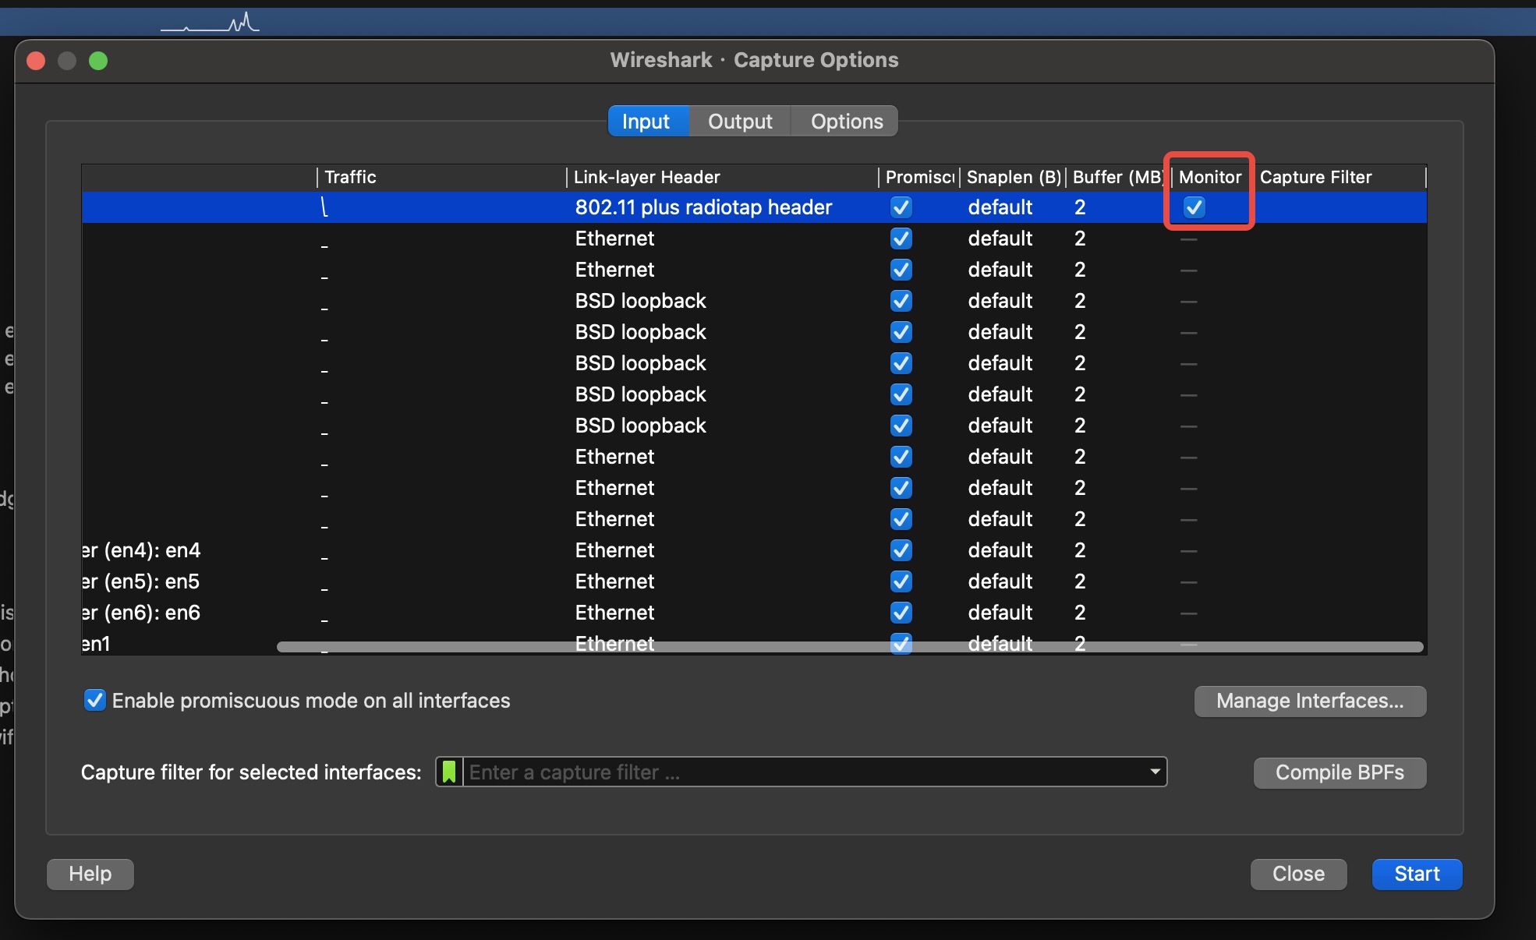Toggle promiscuous checkbox on en6 row
This screenshot has height=940, width=1536.
point(901,613)
